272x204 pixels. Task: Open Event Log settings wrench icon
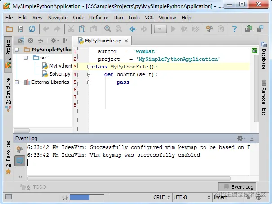click(20, 150)
